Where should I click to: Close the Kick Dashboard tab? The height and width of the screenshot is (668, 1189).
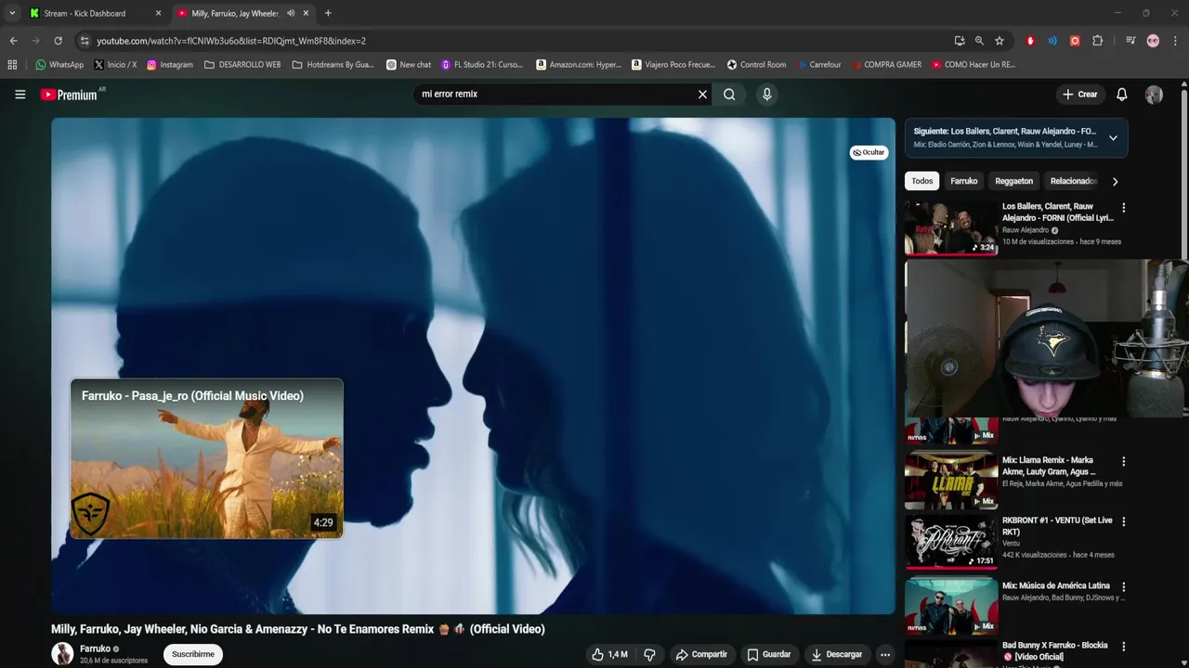coord(158,13)
